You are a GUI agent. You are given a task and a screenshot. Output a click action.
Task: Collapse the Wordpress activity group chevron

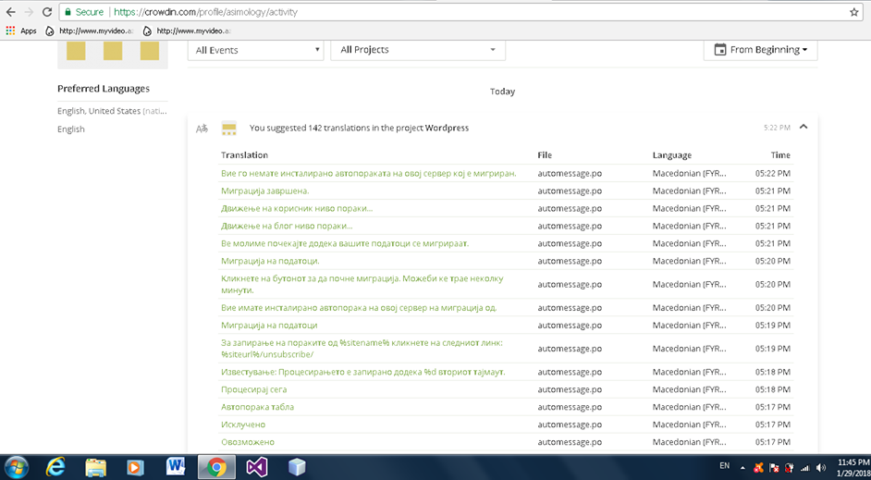(804, 128)
